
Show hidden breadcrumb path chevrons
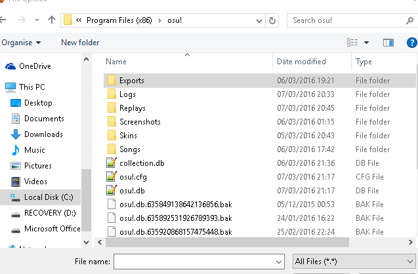pos(79,20)
